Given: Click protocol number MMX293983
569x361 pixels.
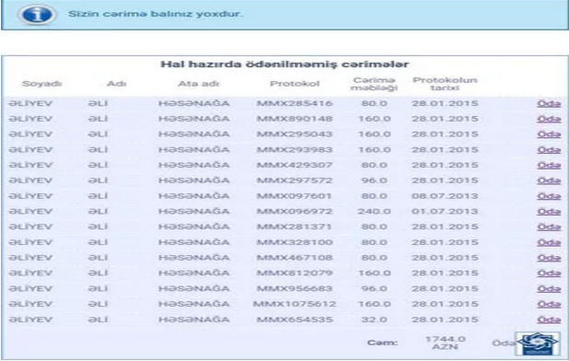Looking at the screenshot, I should 294,150.
